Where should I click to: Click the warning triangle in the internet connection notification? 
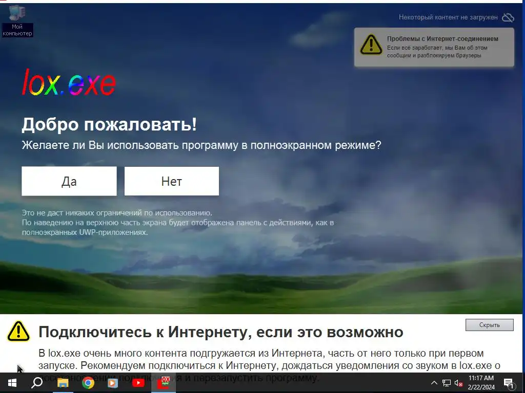tap(371, 45)
